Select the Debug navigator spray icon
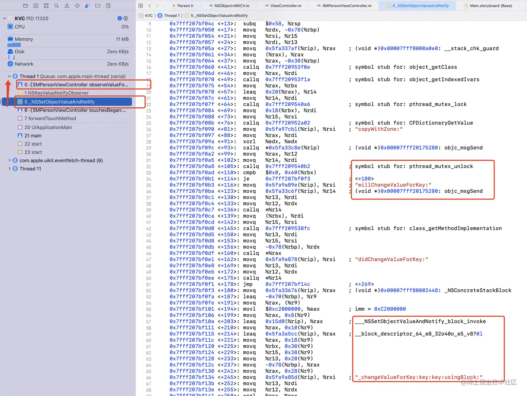The width and height of the screenshot is (527, 396). (x=87, y=6)
